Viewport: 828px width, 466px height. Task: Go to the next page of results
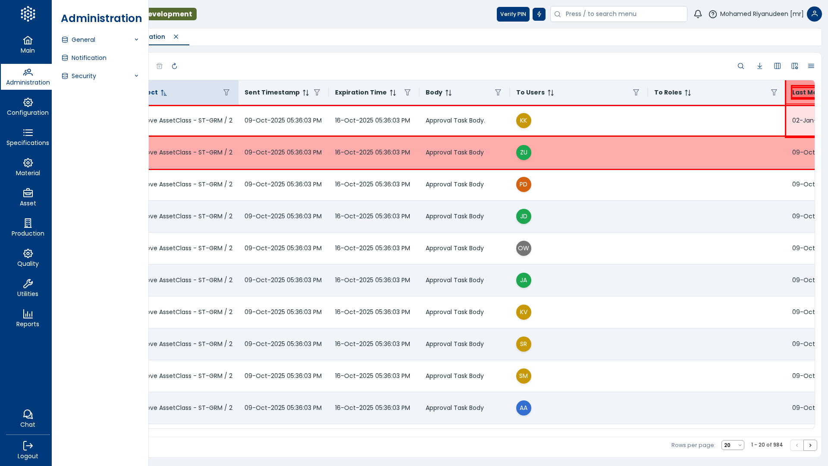810,445
